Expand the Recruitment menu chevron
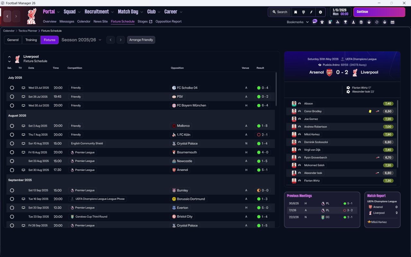This screenshot has width=411, height=257. (112, 12)
